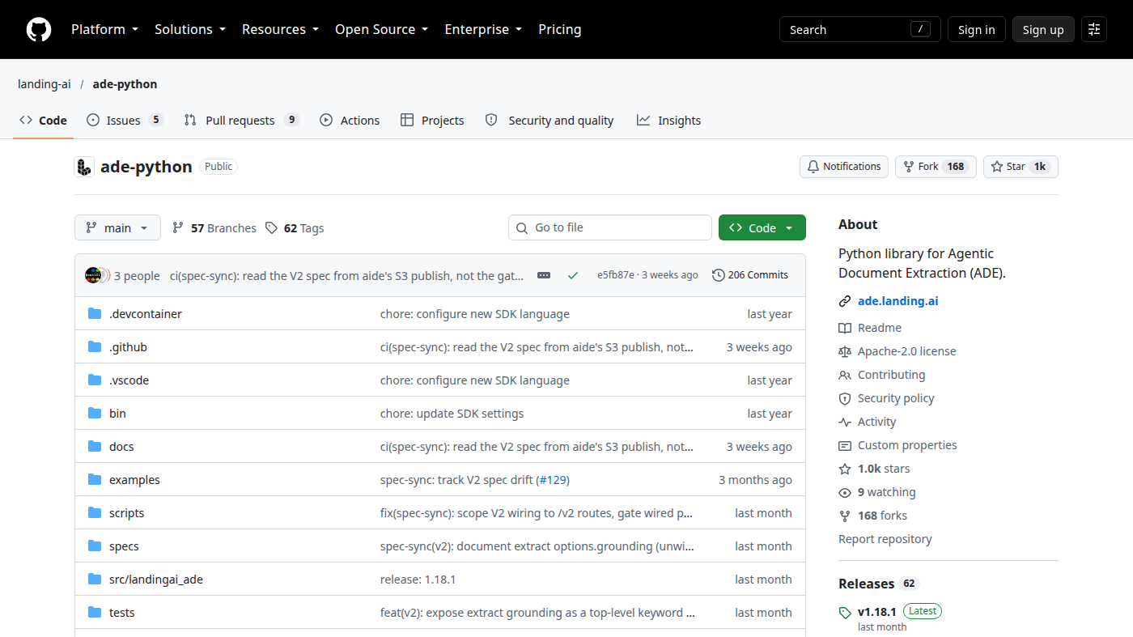Open the appearance settings icon in header
The image size is (1133, 637).
(1094, 29)
